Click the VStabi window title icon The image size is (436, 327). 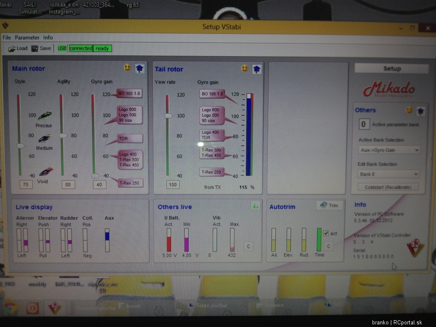coord(5,26)
